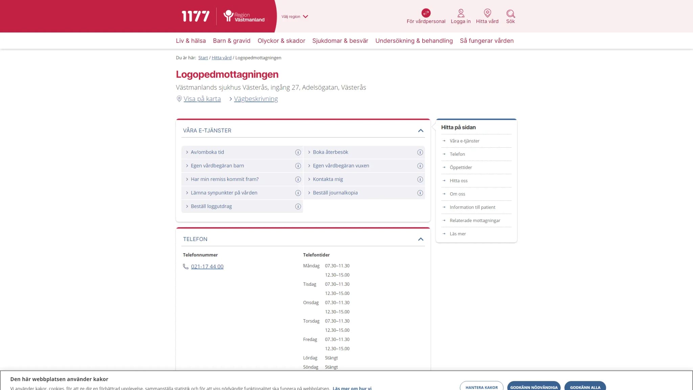
Task: Click the 1177 logo
Action: click(x=196, y=16)
